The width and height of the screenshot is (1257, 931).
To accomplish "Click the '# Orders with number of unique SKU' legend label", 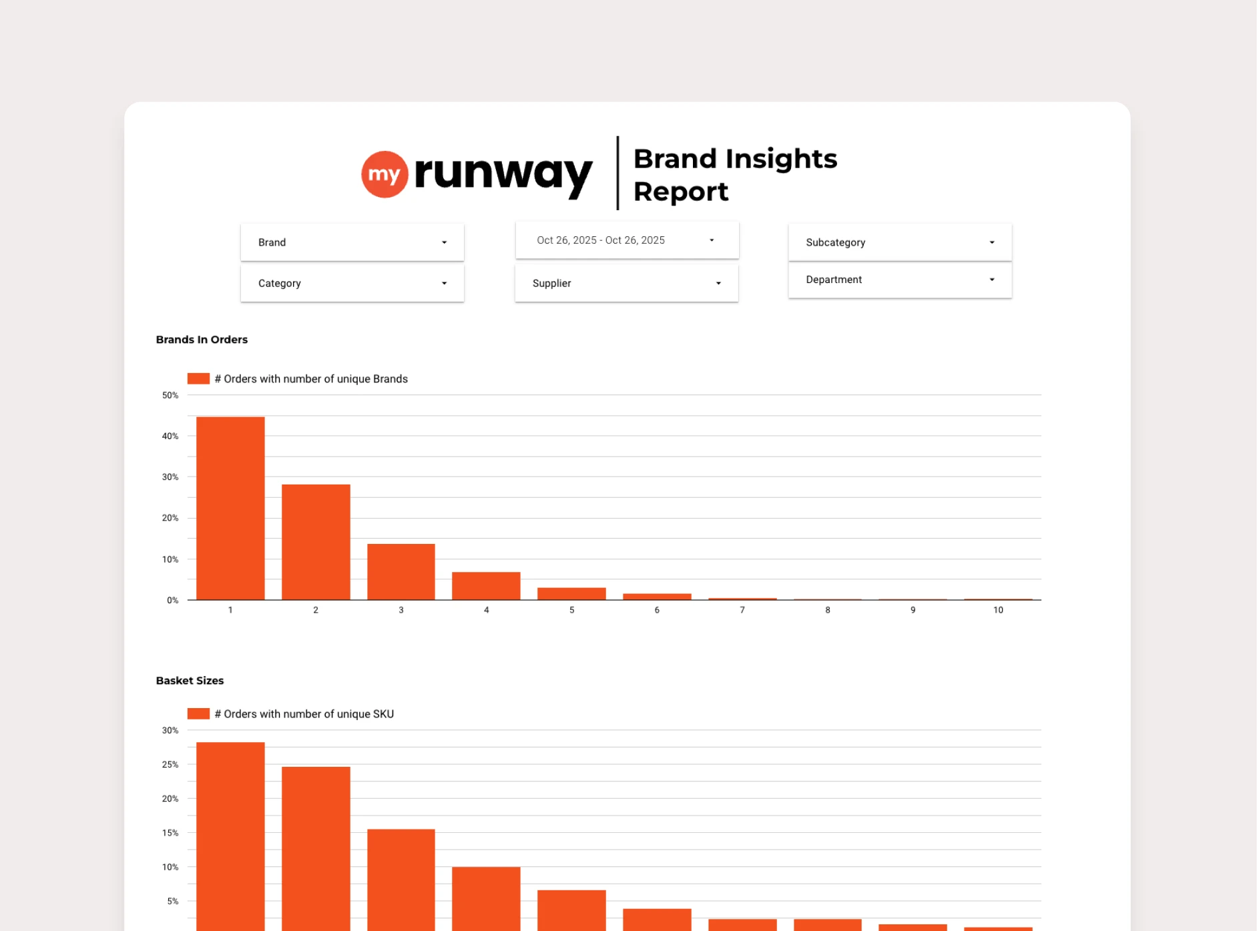I will click(304, 714).
